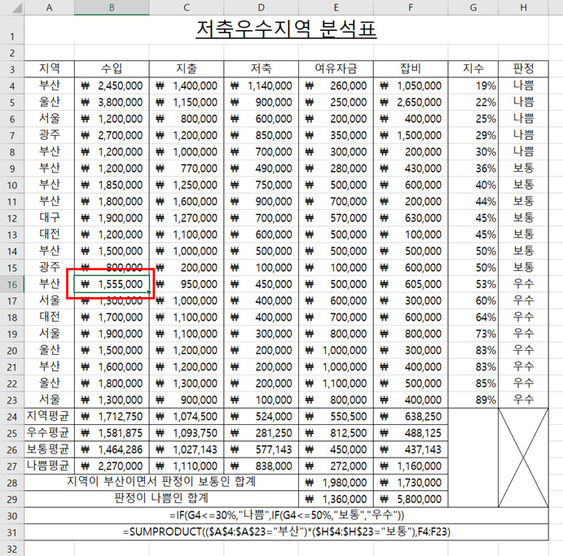563x556 pixels.
Task: Click the select-all corner of the sheet
Action: pyautogui.click(x=11, y=7)
